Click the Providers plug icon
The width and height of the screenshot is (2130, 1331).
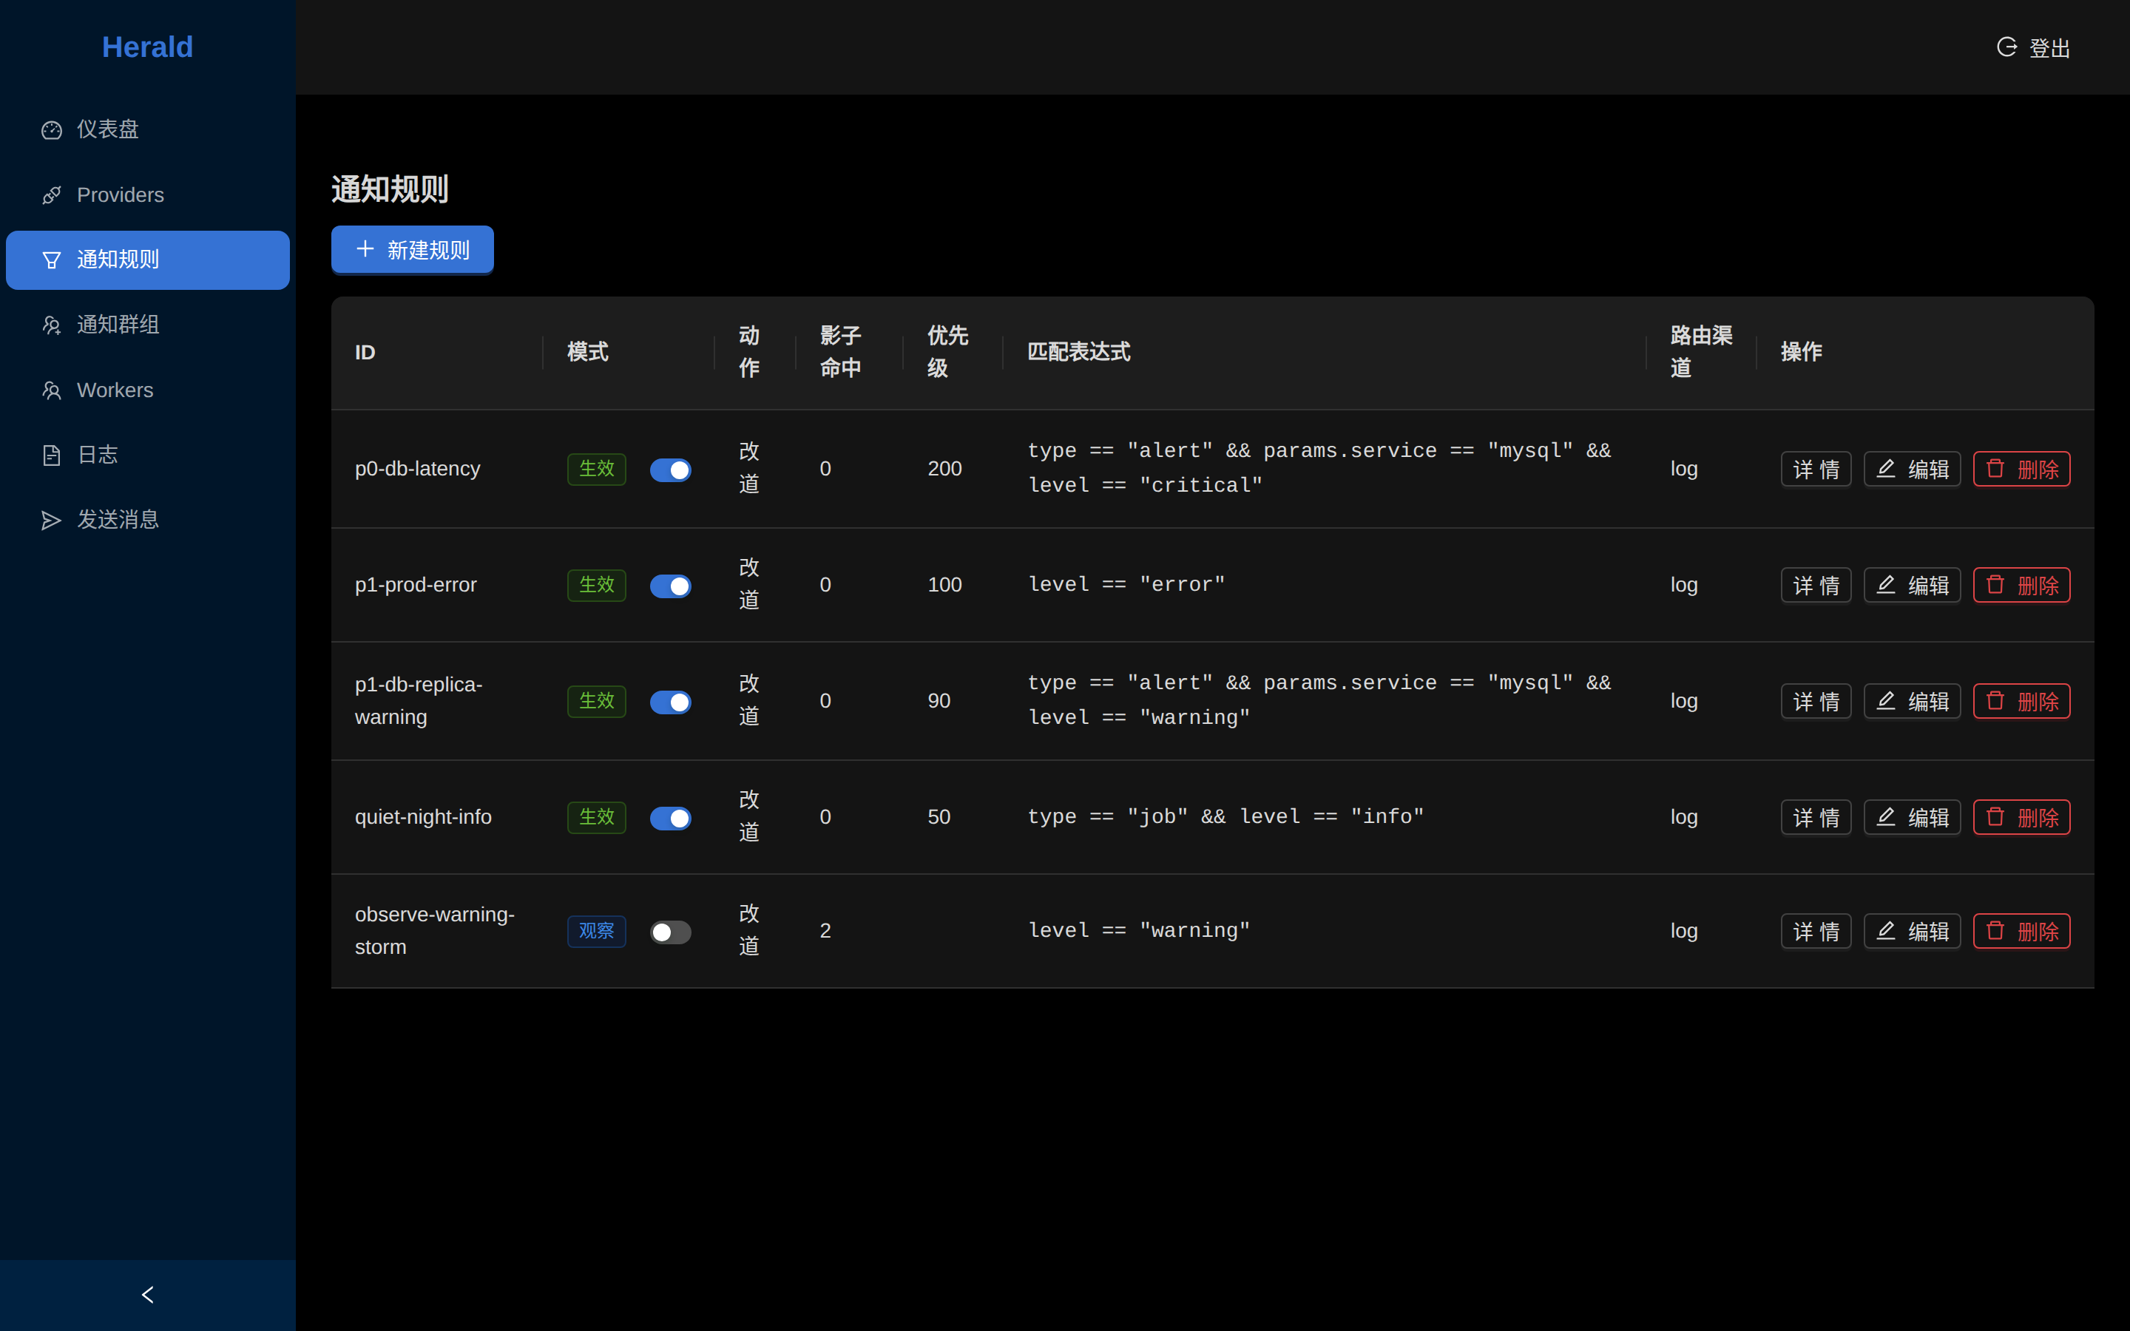tap(52, 195)
